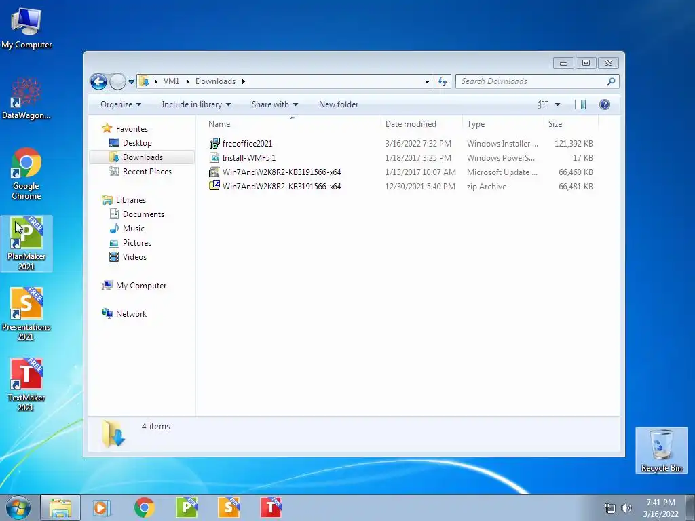Select Videos library in the navigation pane
The height and width of the screenshot is (521, 695).
(134, 257)
